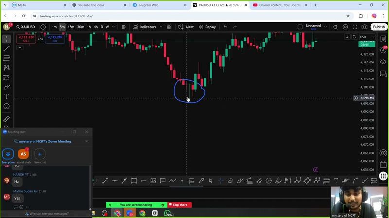Expand the USD currency dropdown

(x=366, y=37)
